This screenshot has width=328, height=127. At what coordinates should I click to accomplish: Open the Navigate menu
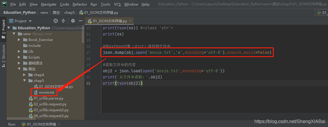coord(49,4)
